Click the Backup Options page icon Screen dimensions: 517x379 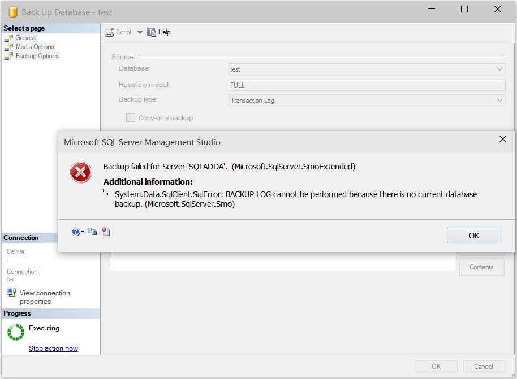(8, 56)
